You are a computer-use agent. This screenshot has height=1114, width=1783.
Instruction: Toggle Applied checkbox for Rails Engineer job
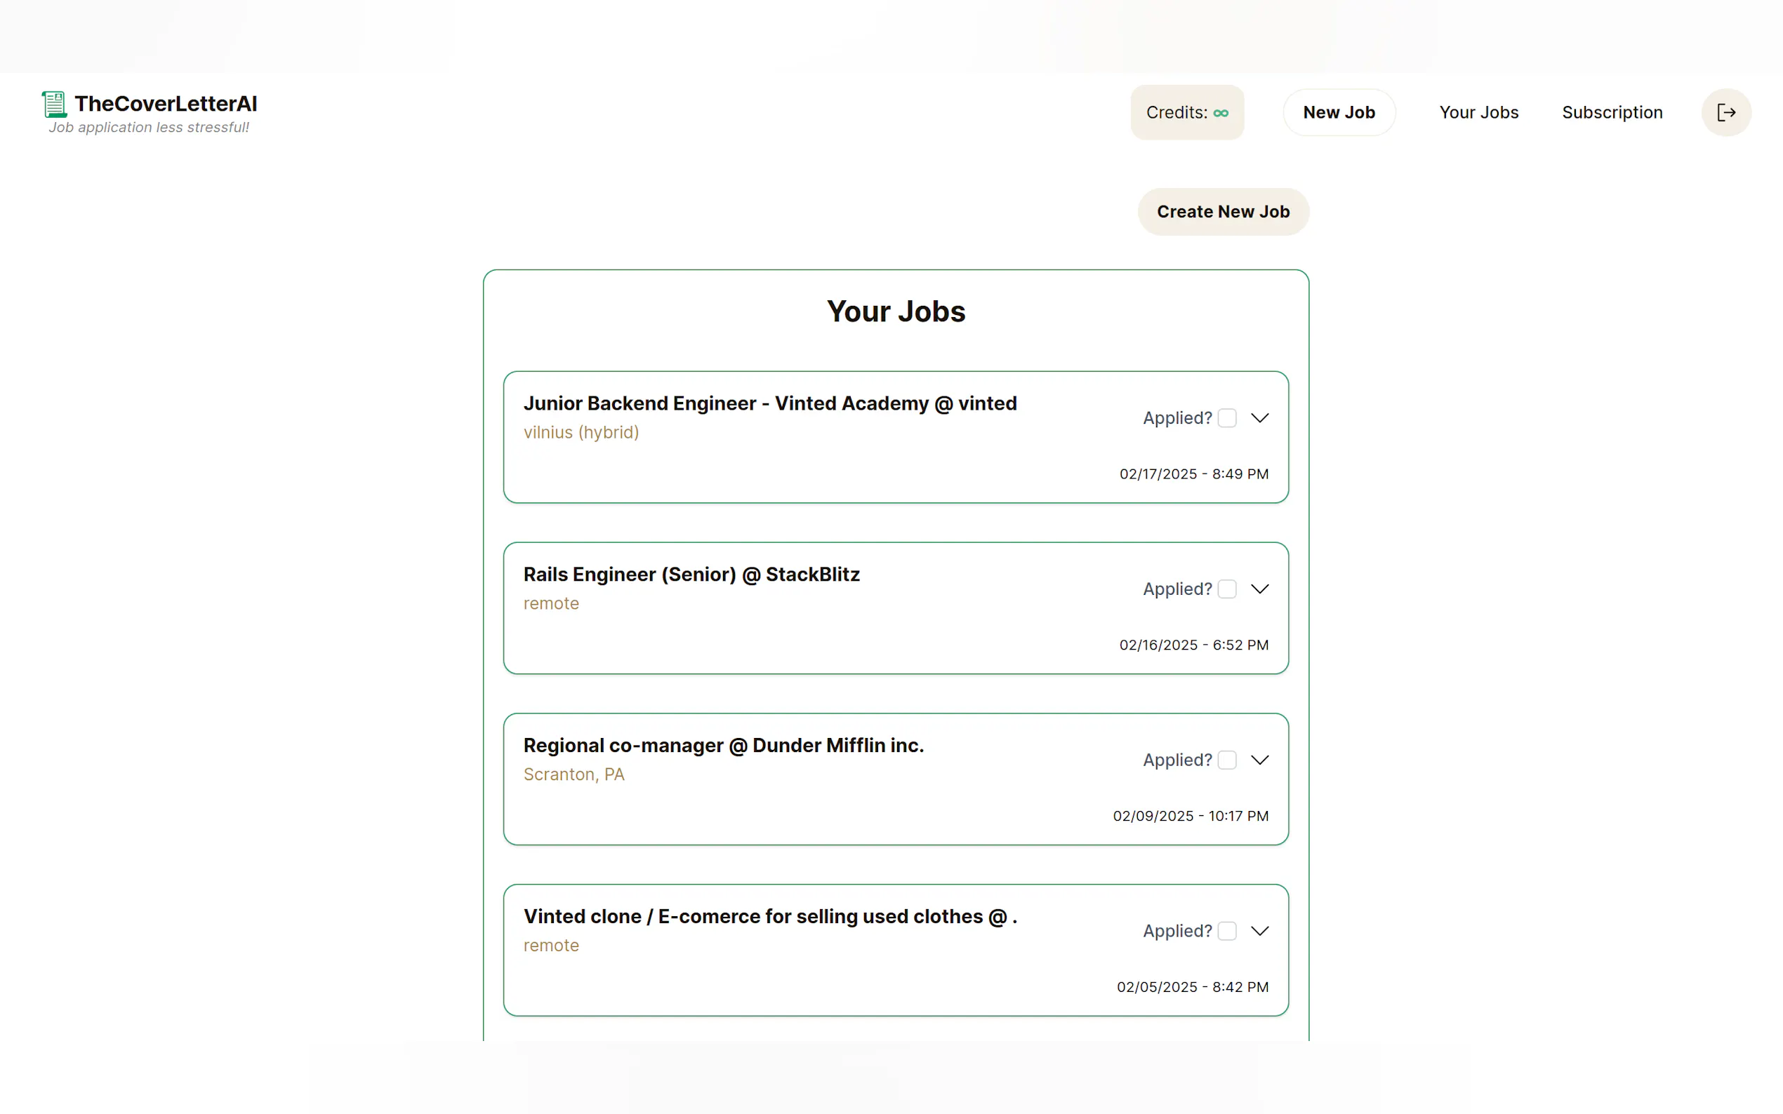tap(1226, 589)
